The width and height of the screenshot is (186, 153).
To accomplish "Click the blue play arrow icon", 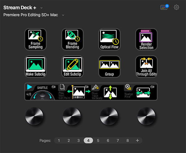I will tap(29, 87).
